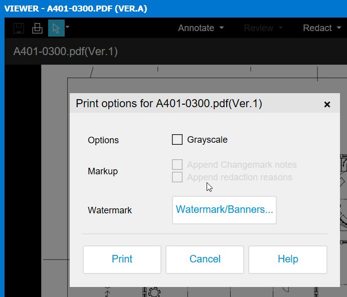Toggle Append redaction reasons checkbox
The height and width of the screenshot is (297, 347).
[177, 177]
